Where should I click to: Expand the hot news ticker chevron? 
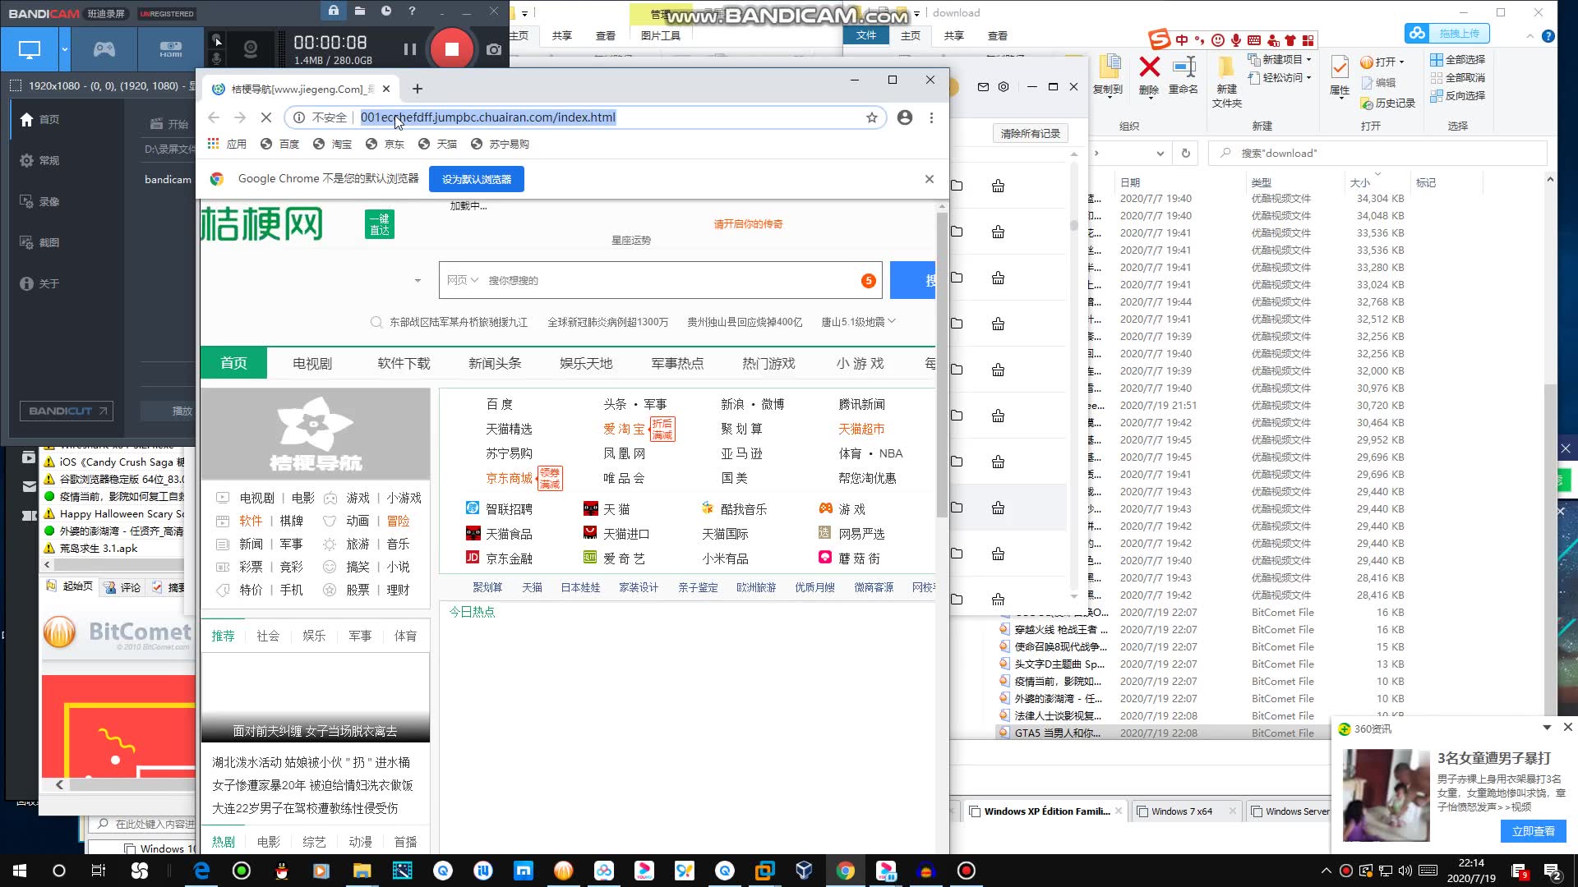[x=892, y=322]
